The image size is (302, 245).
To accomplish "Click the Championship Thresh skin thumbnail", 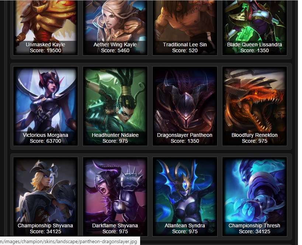I will 255,196.
